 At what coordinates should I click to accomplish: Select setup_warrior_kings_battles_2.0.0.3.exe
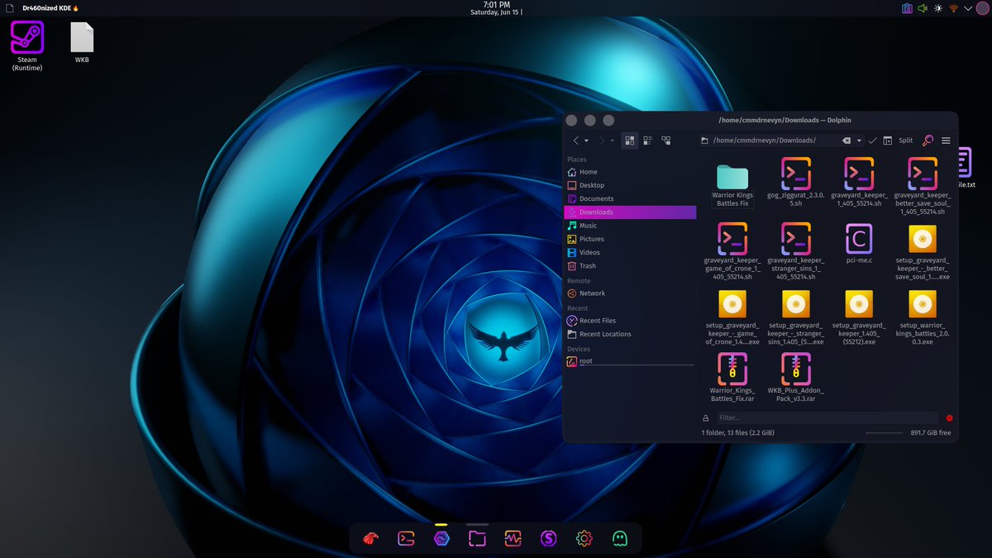tap(923, 317)
